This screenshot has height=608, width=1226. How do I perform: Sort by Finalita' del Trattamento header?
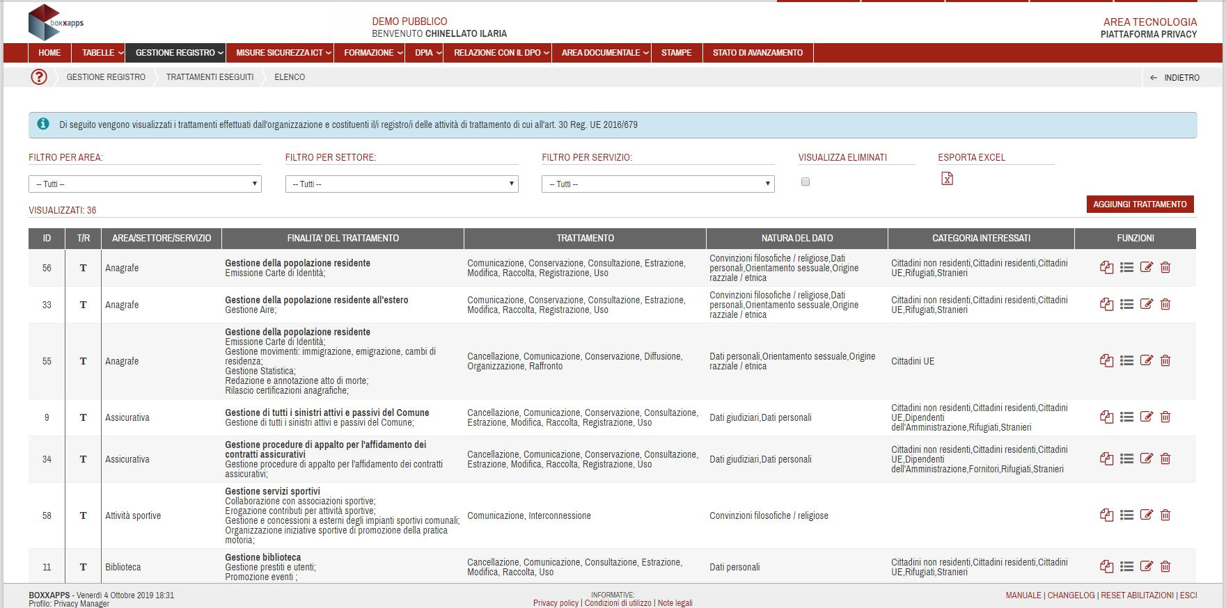[x=343, y=238]
